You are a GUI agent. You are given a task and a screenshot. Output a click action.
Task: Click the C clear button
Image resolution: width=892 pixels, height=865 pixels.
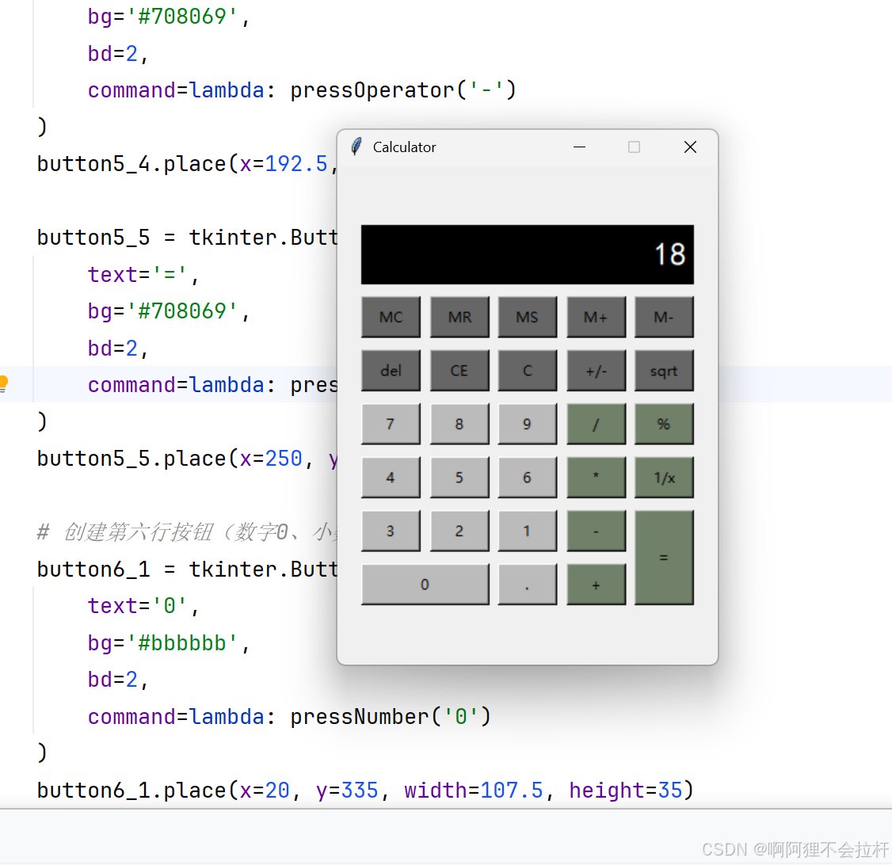pos(528,371)
